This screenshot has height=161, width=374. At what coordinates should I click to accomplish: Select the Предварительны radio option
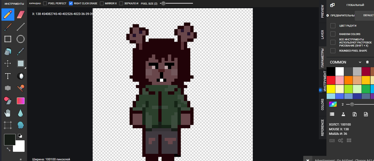pyautogui.click(x=328, y=15)
